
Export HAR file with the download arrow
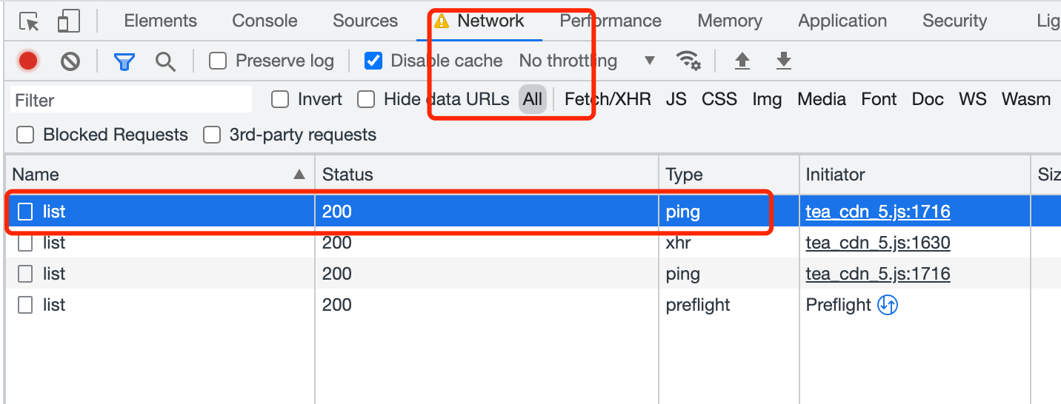point(783,61)
